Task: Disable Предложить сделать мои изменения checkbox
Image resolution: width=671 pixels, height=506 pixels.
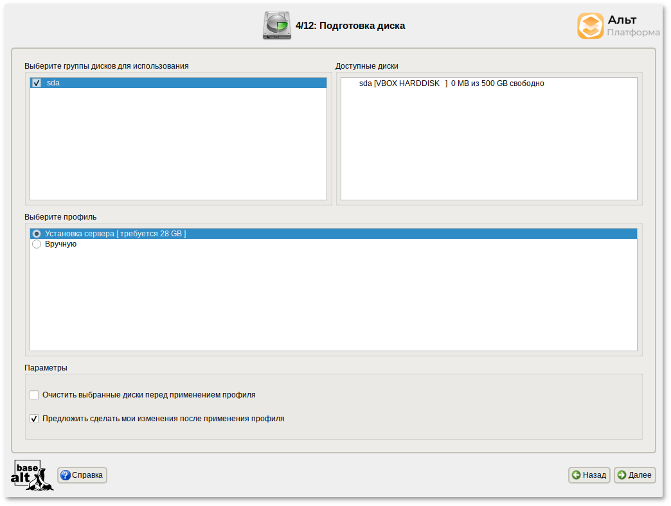Action: pos(34,419)
